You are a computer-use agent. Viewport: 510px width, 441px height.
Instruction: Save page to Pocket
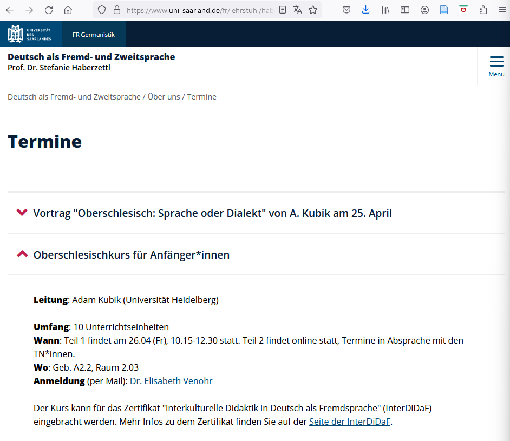click(346, 10)
